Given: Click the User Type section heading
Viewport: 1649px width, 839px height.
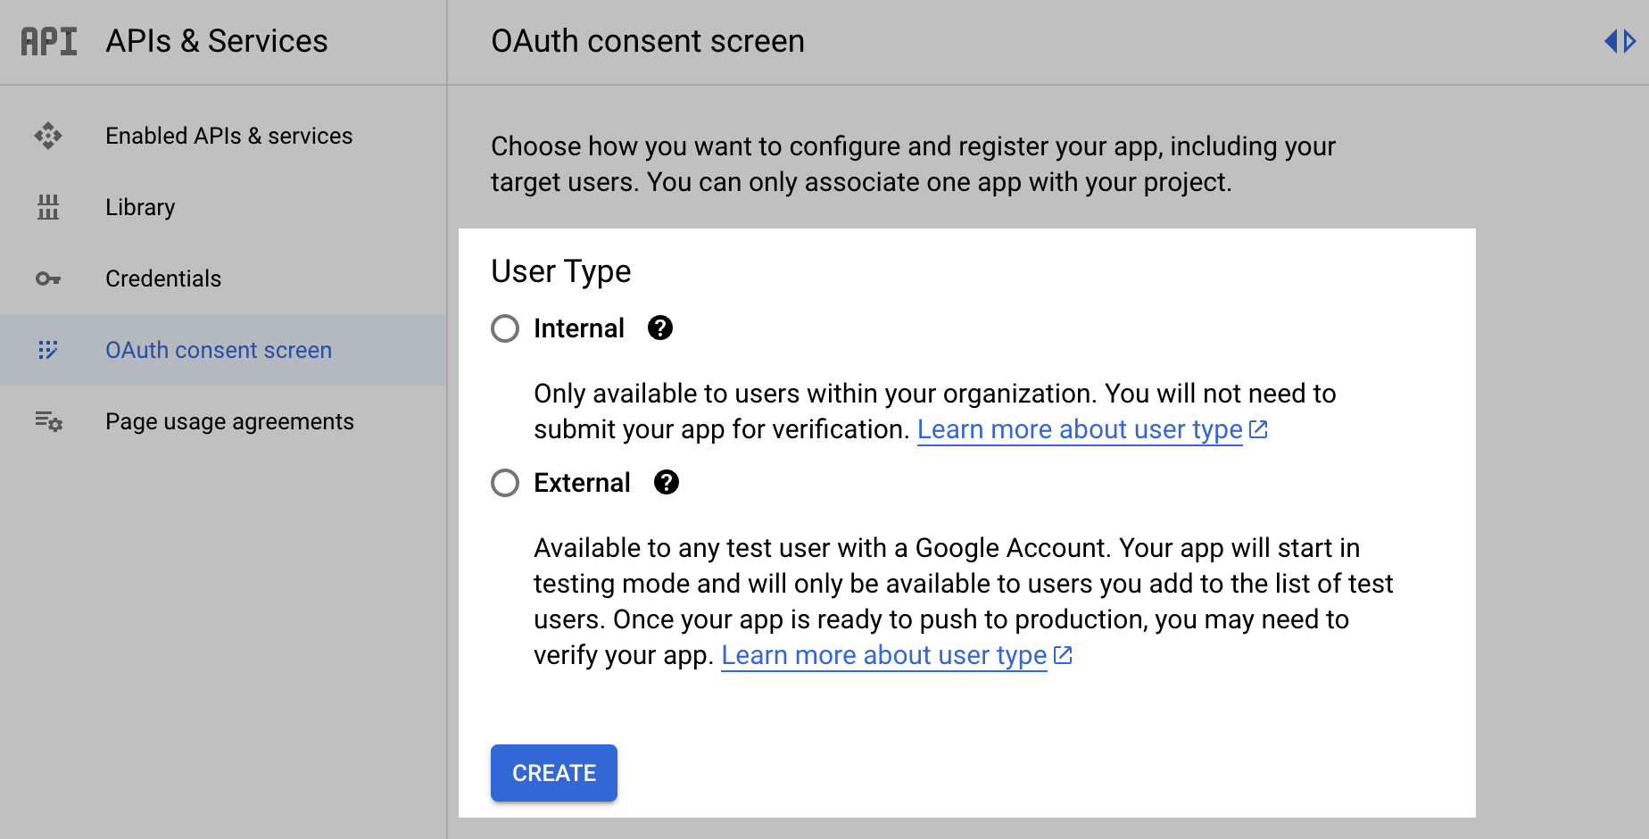Looking at the screenshot, I should pyautogui.click(x=561, y=271).
